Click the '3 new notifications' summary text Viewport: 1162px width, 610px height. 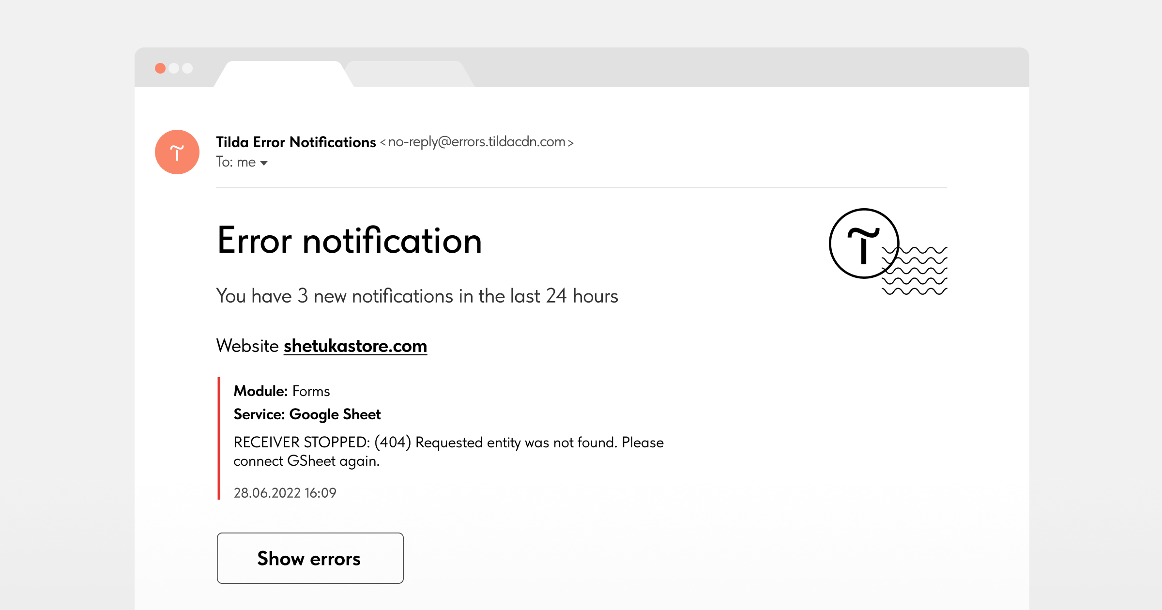(417, 296)
